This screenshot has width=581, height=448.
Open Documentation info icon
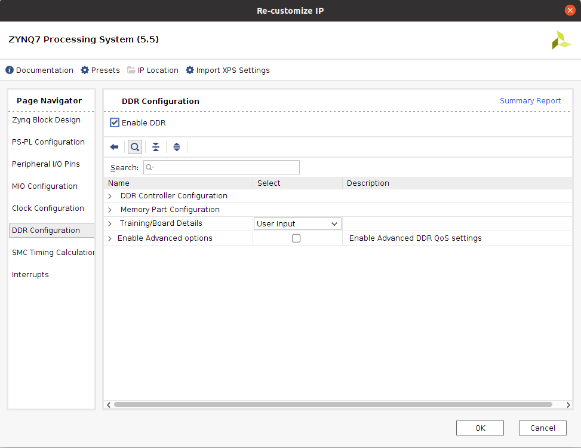(10, 70)
